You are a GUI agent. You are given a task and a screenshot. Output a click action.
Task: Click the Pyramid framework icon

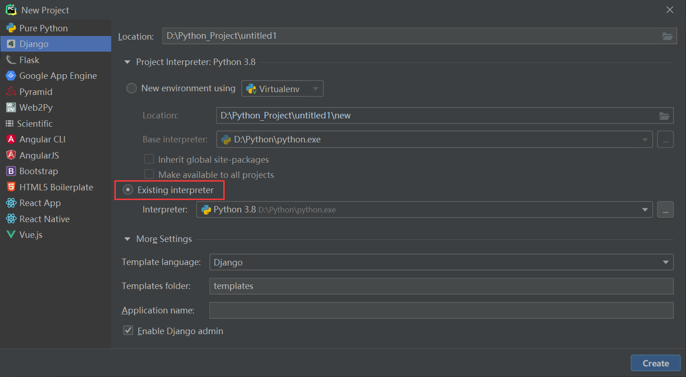11,92
